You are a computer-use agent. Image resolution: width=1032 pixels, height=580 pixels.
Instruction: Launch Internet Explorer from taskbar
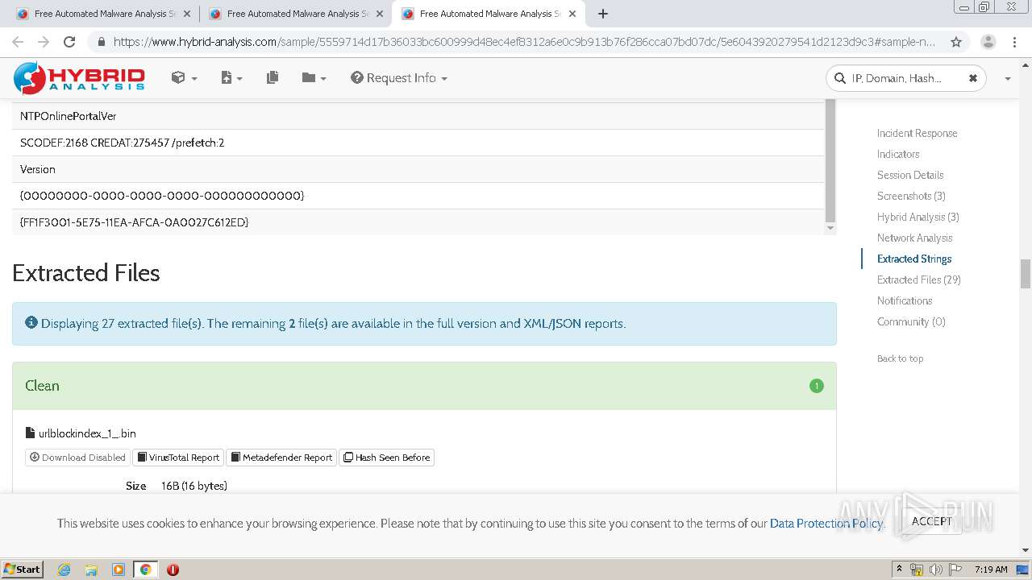[64, 570]
